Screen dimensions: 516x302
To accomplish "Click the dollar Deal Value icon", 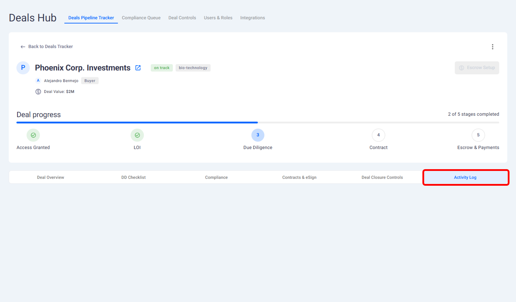I will point(38,92).
